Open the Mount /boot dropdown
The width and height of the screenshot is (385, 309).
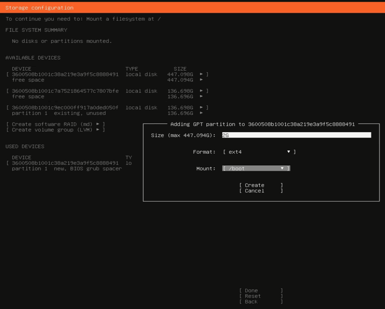pyautogui.click(x=256, y=169)
